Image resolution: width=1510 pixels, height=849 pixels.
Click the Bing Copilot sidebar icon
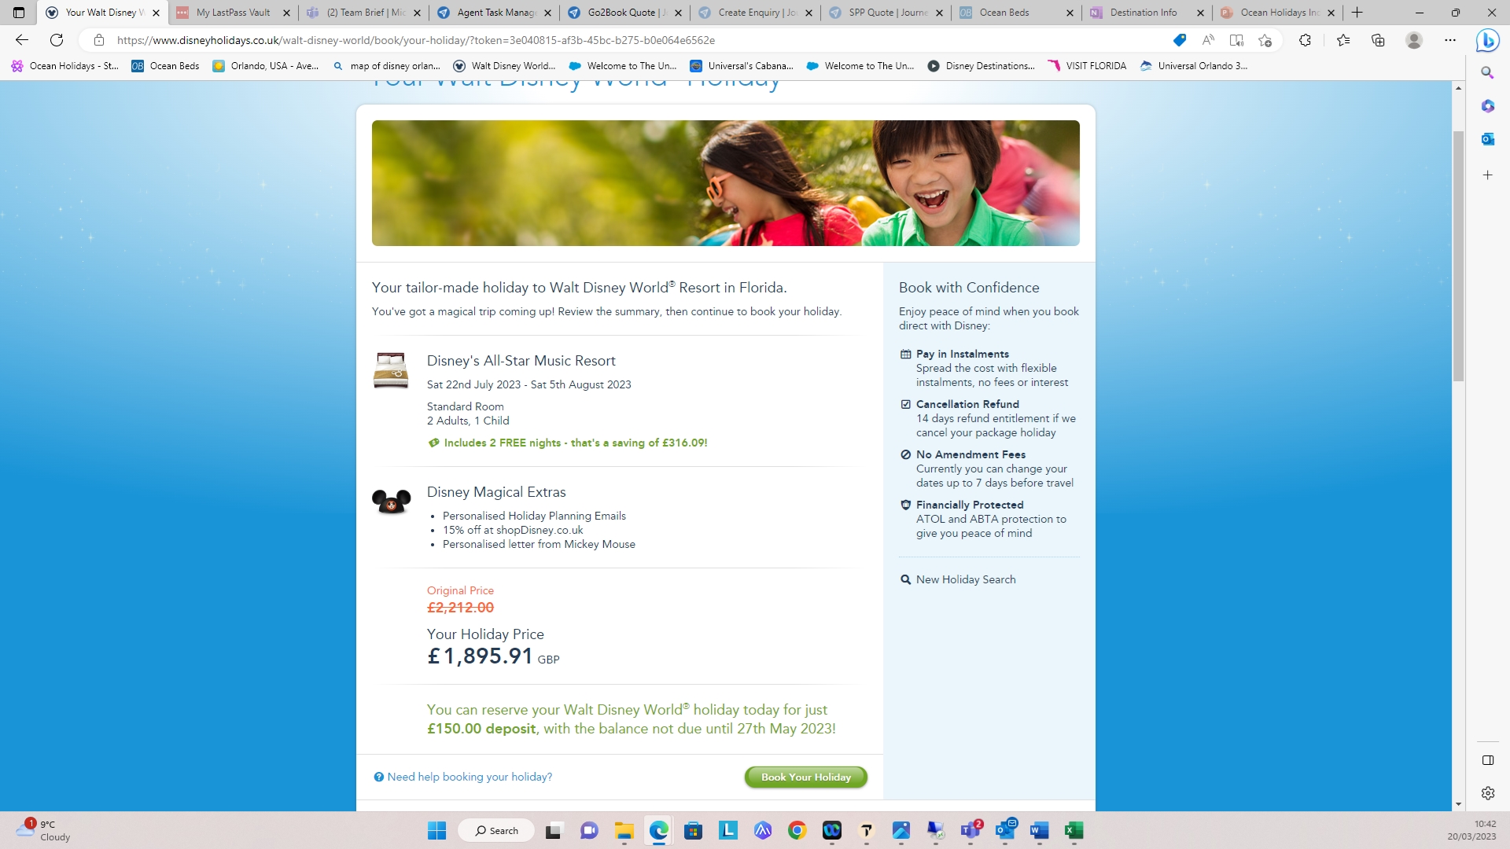point(1487,40)
